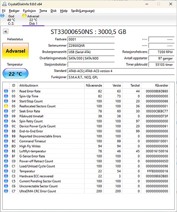
Task: Click the 22 °C temperature button
Action: (15, 74)
